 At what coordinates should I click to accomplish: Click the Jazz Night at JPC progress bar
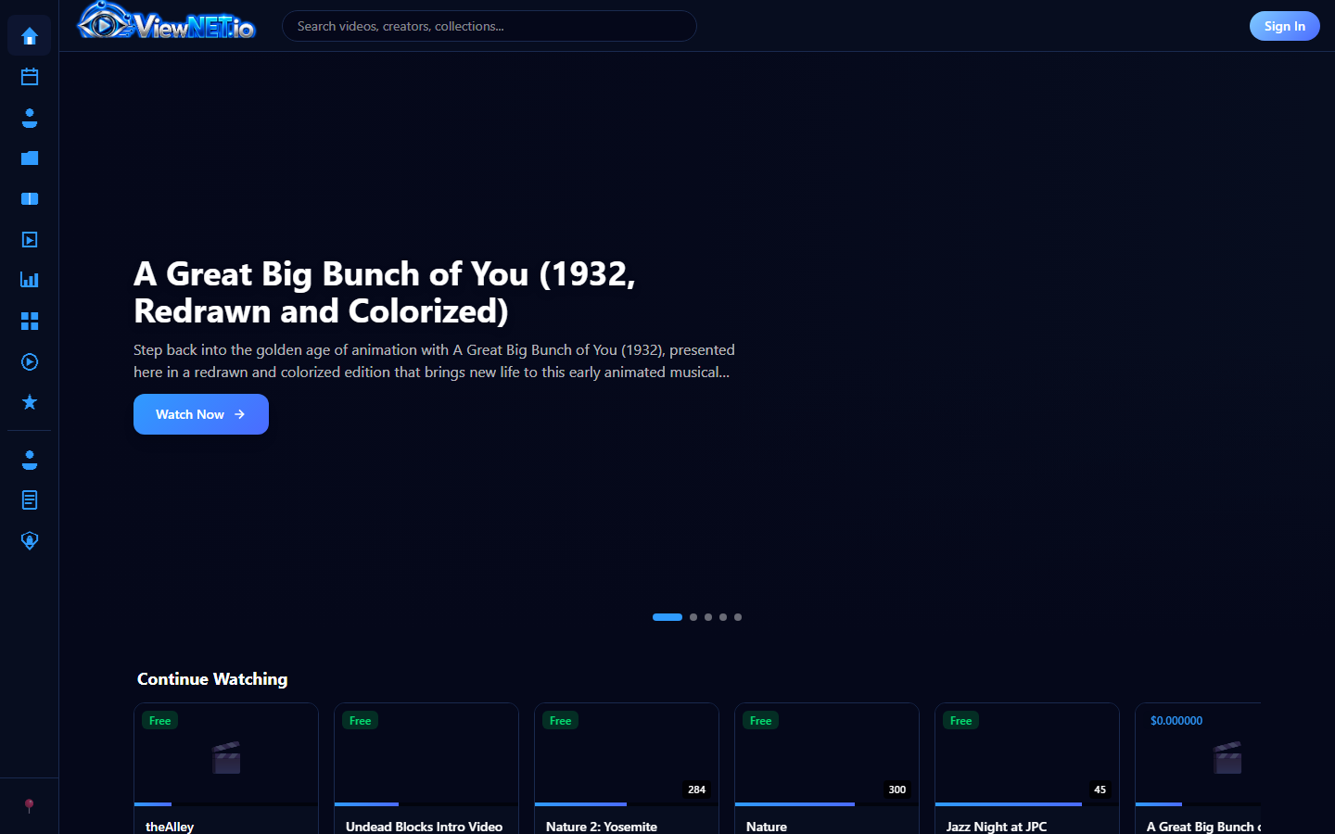[1027, 804]
